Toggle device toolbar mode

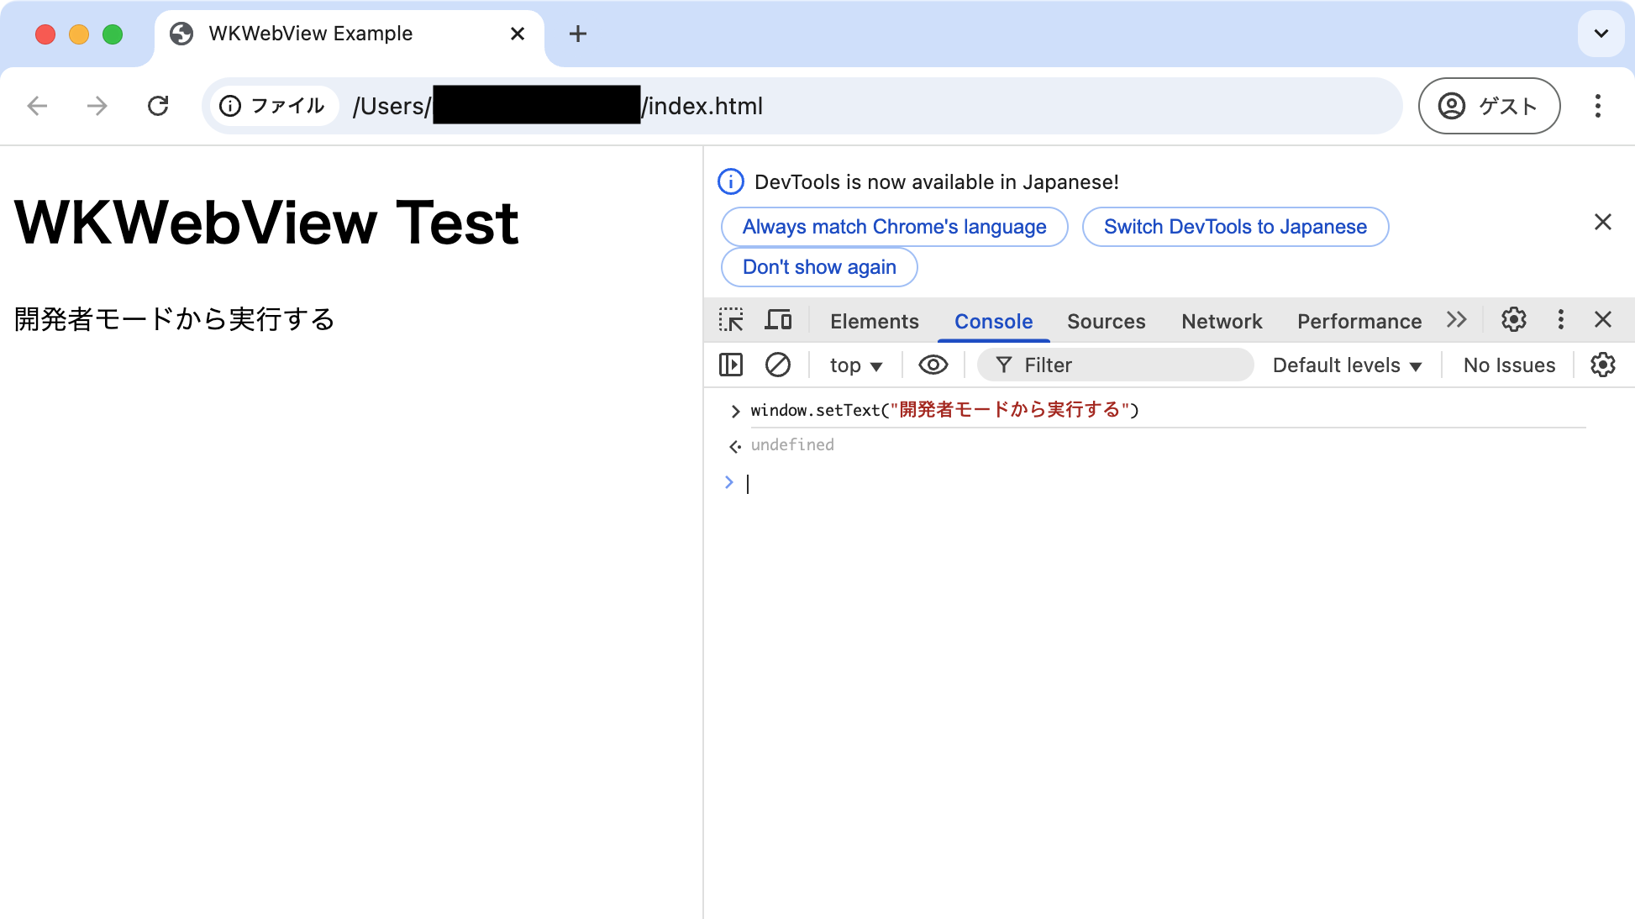click(x=779, y=320)
